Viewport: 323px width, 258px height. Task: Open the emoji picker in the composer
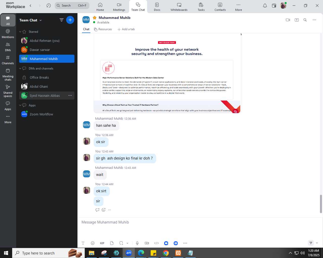point(93,243)
